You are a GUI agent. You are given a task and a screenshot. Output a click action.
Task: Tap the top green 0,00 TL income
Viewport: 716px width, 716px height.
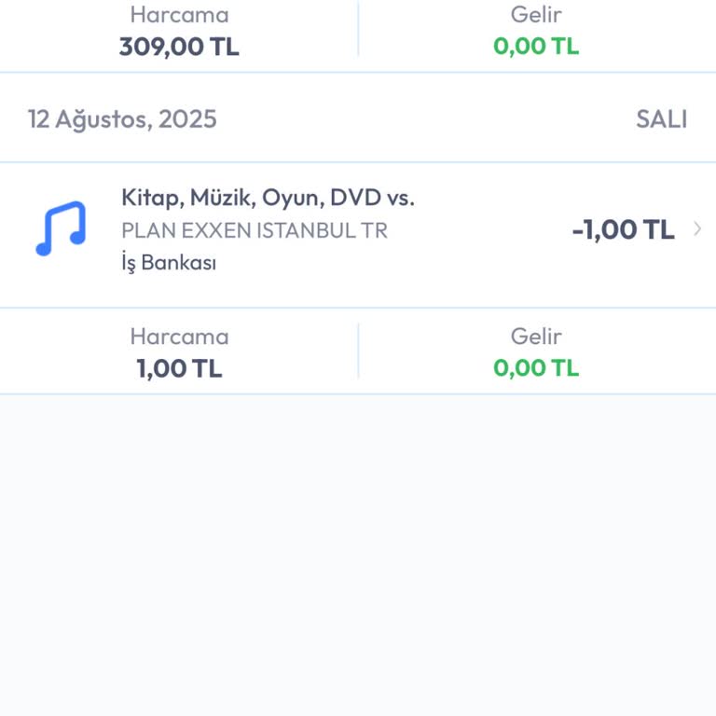[x=536, y=46]
